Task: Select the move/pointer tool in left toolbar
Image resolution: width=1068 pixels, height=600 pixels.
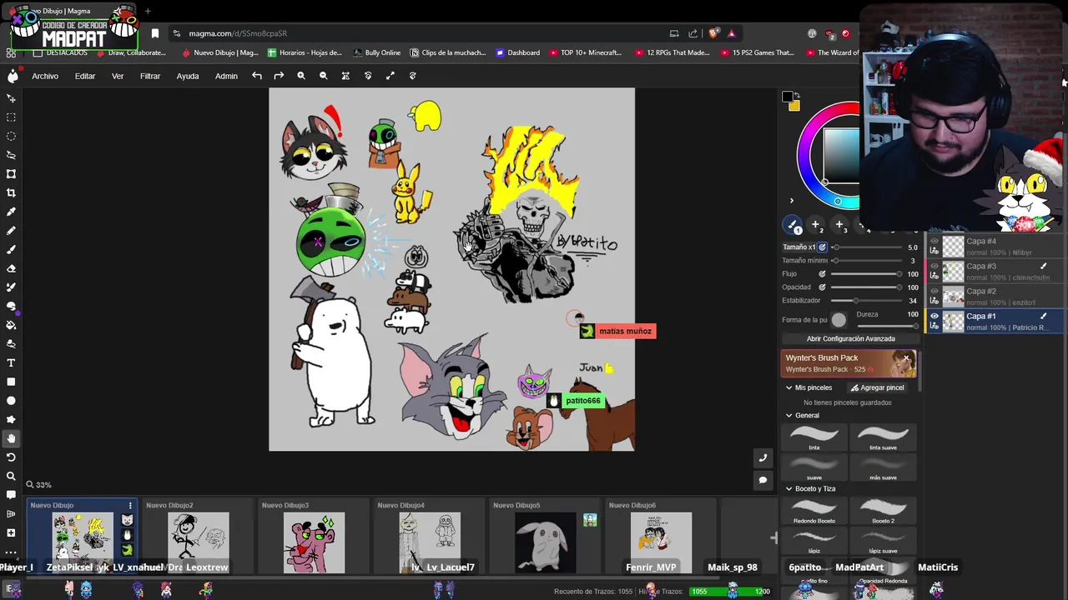Action: [x=11, y=98]
